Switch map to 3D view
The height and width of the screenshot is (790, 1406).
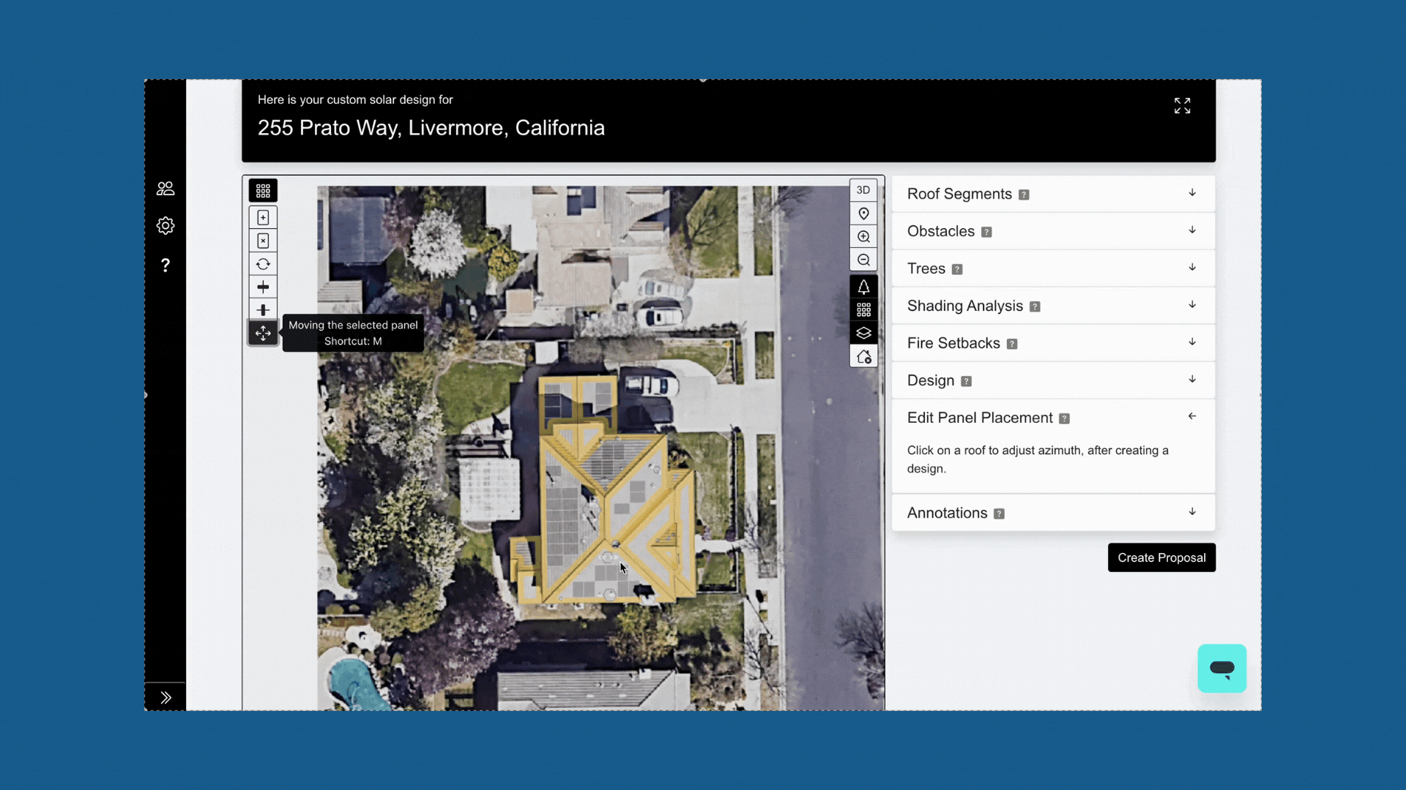point(863,190)
